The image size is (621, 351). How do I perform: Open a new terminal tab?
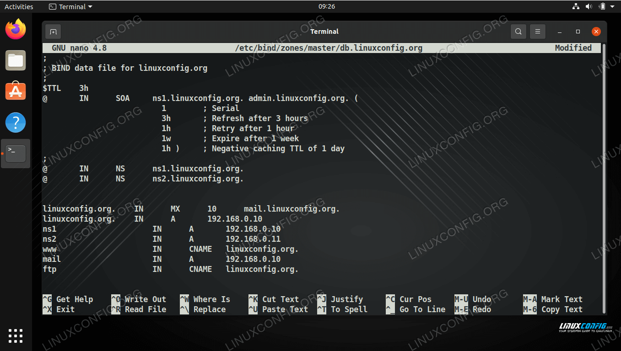point(53,32)
